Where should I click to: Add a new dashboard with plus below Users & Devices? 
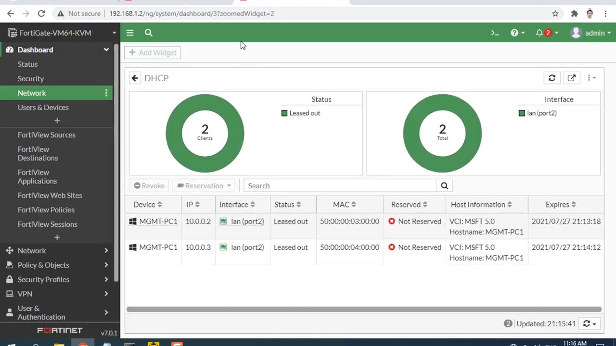tap(57, 121)
